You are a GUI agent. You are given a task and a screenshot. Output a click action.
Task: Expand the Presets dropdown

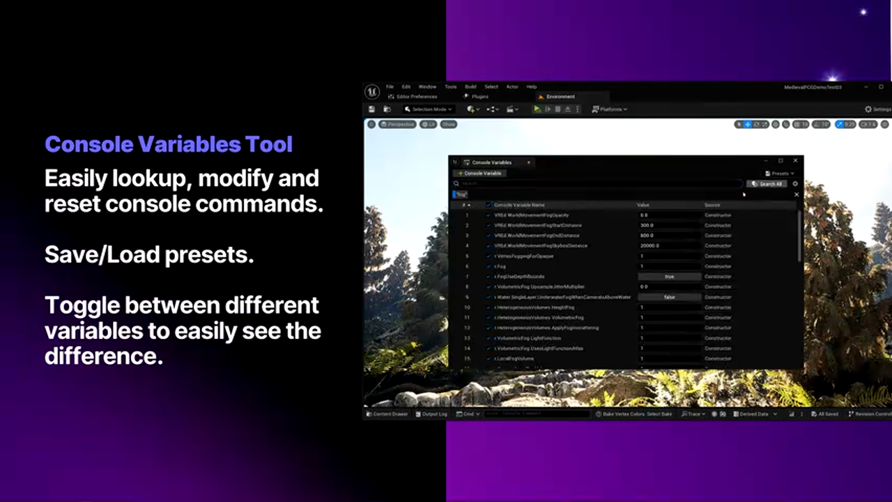(x=780, y=173)
